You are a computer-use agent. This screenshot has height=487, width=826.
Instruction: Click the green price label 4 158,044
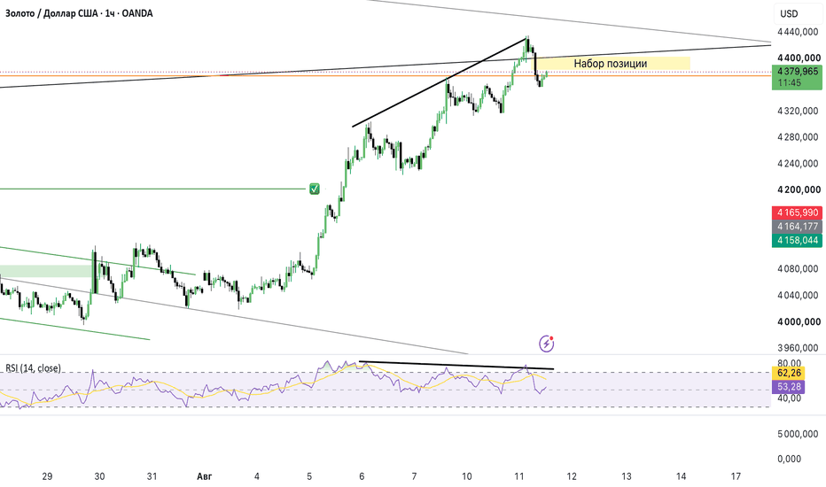click(798, 240)
